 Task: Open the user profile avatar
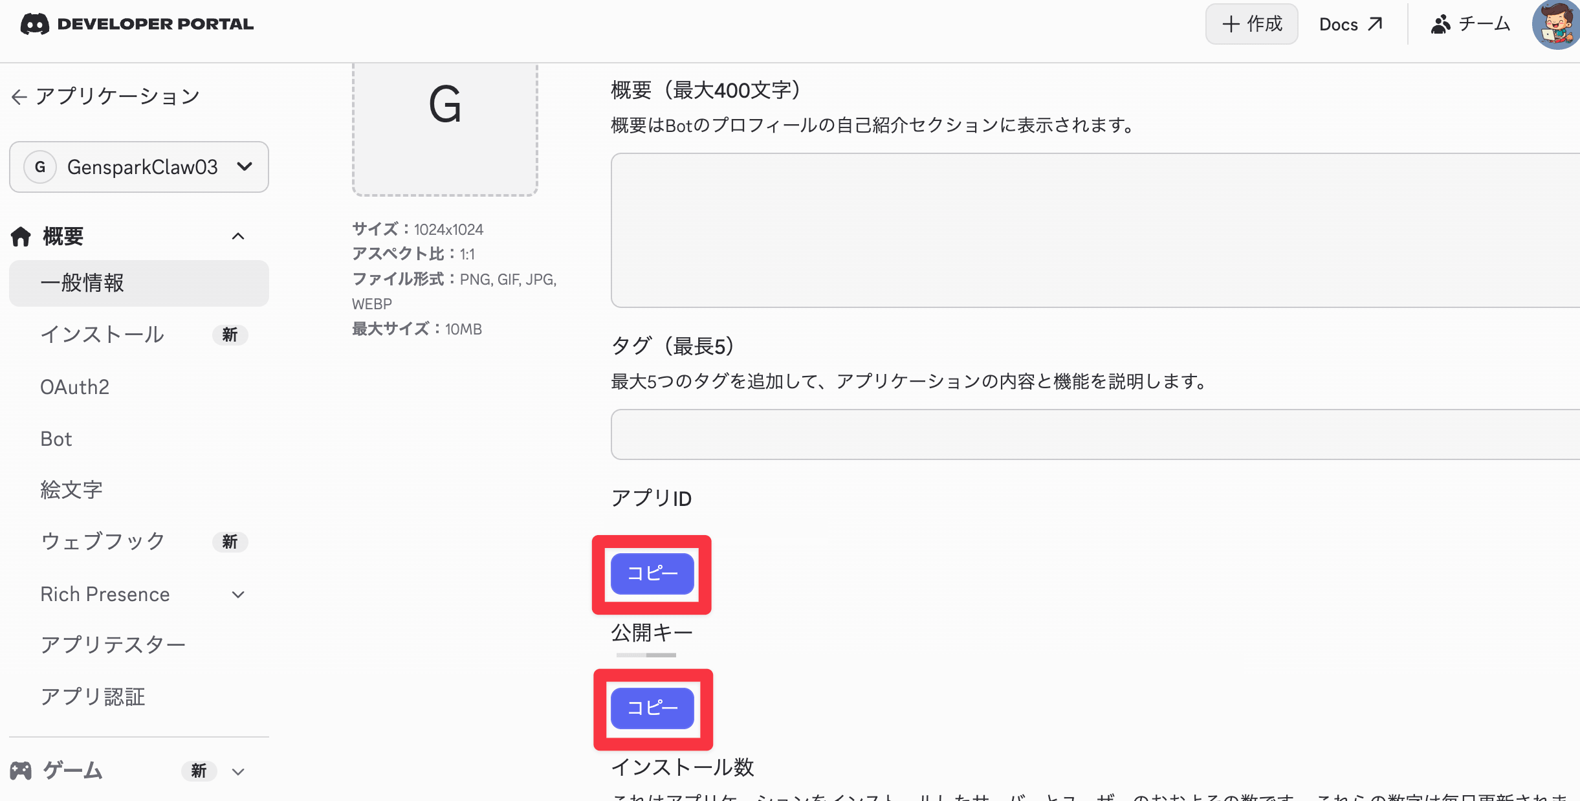(x=1556, y=25)
